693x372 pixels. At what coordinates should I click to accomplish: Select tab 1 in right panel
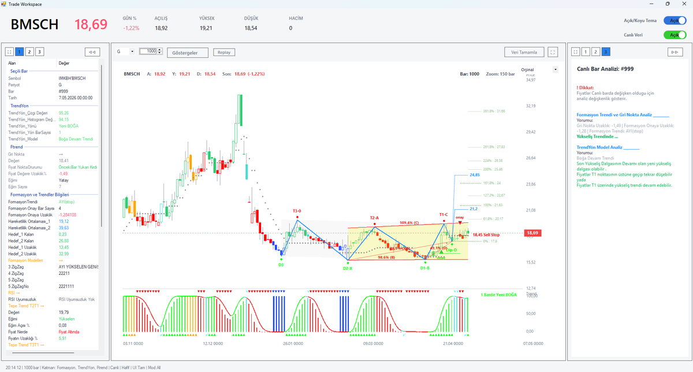click(x=585, y=51)
